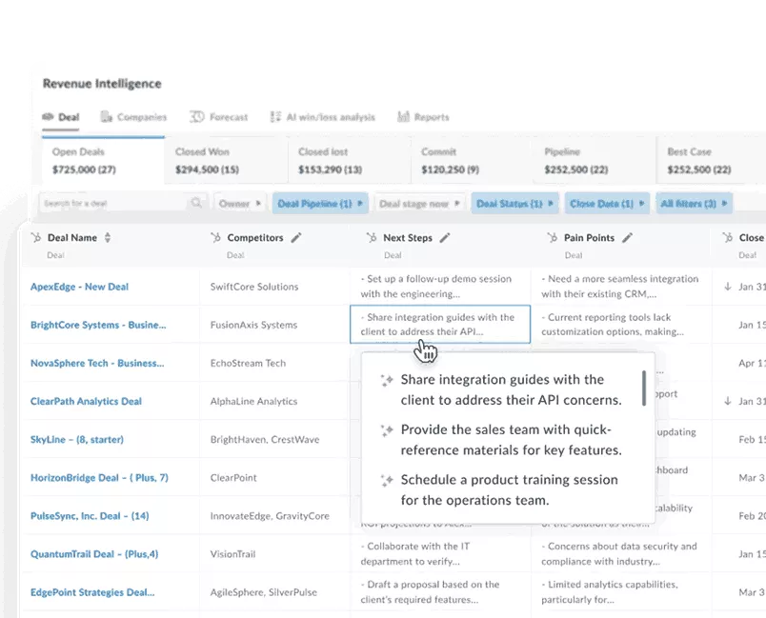Edit the Next Steps column with pencil icon

point(445,238)
